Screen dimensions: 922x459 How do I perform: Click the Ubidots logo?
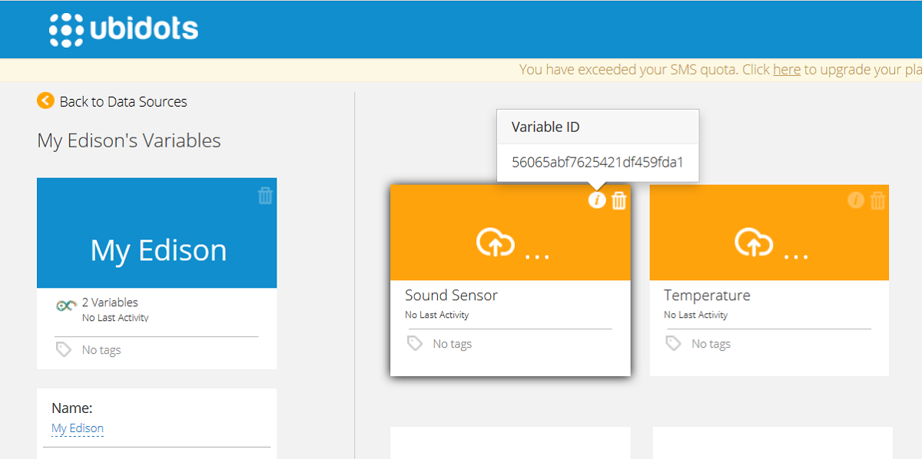click(124, 30)
